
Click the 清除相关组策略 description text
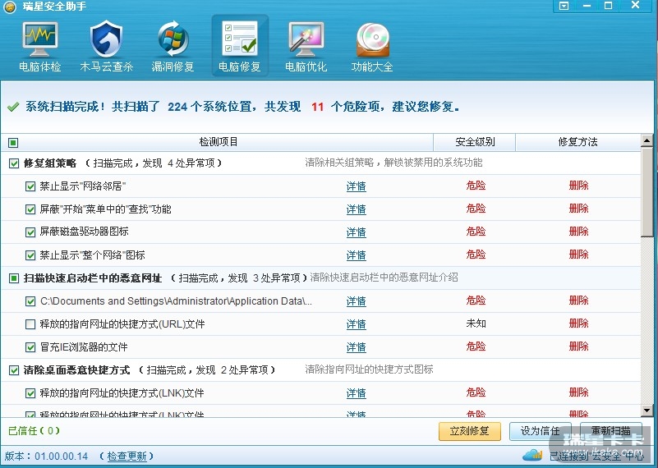point(393,163)
